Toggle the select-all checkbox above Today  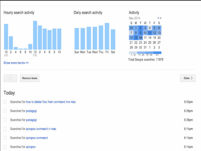tap(10, 78)
